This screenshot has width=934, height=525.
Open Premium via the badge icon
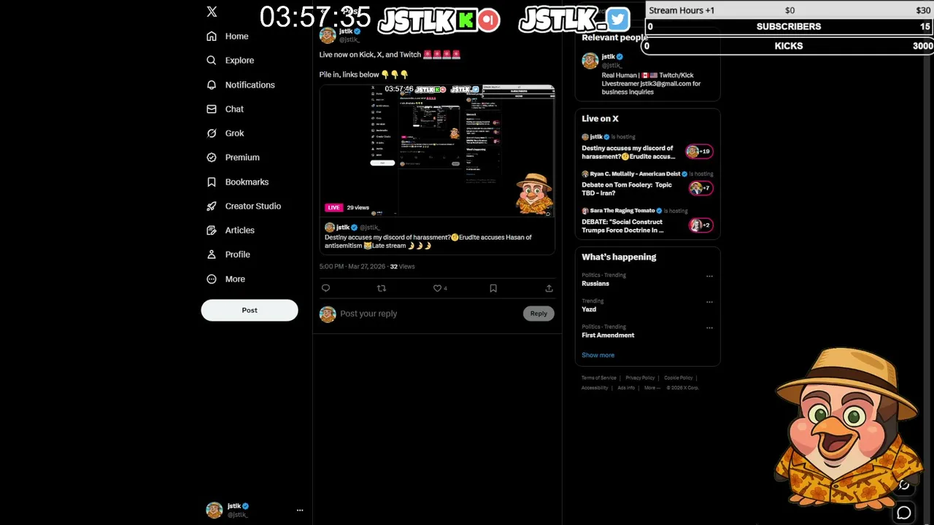(212, 157)
